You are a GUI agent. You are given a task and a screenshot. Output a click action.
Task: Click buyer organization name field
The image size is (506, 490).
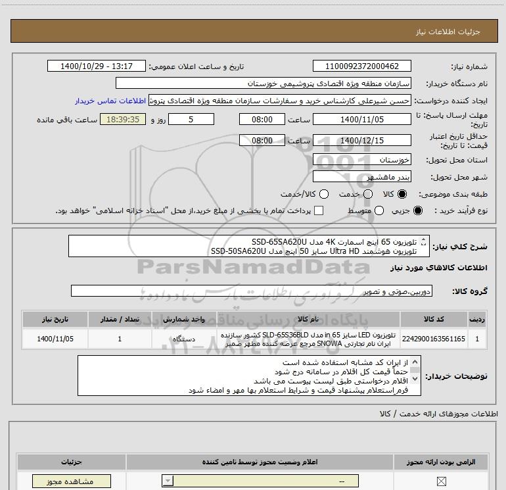(264, 84)
